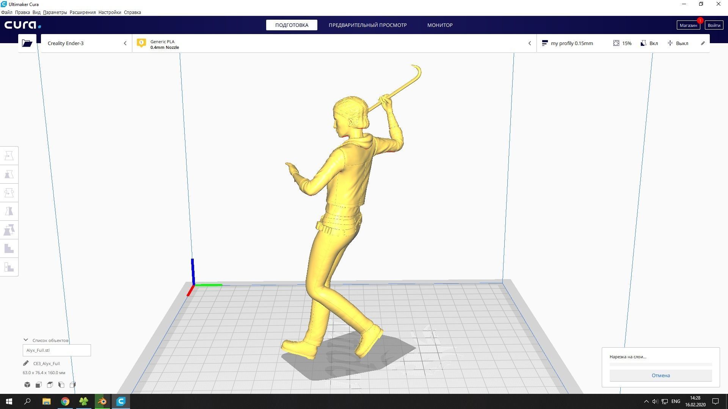Select the Scale tool in left toolbar
This screenshot has height=409, width=728.
[9, 174]
